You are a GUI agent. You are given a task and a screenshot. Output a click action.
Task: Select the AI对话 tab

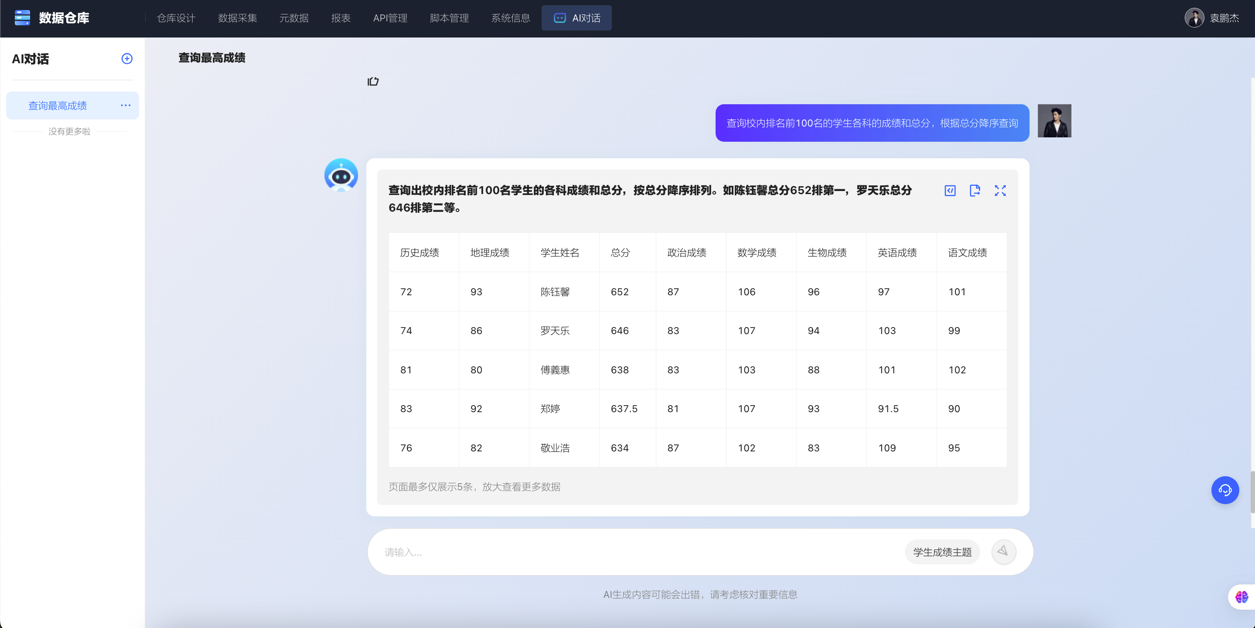(576, 18)
